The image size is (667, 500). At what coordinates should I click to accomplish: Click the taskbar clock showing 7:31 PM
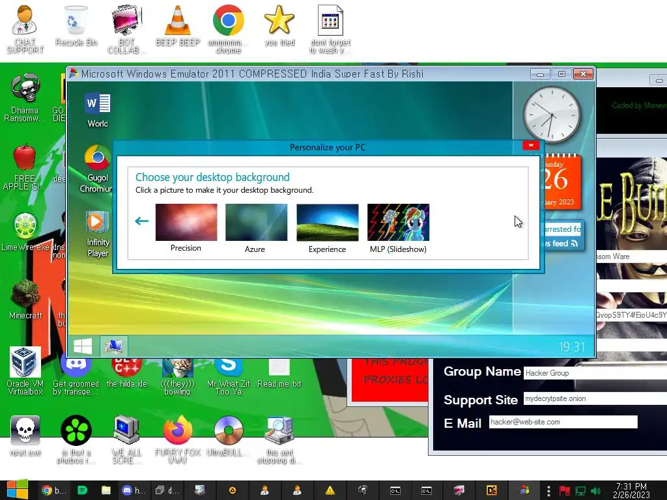[x=631, y=490]
